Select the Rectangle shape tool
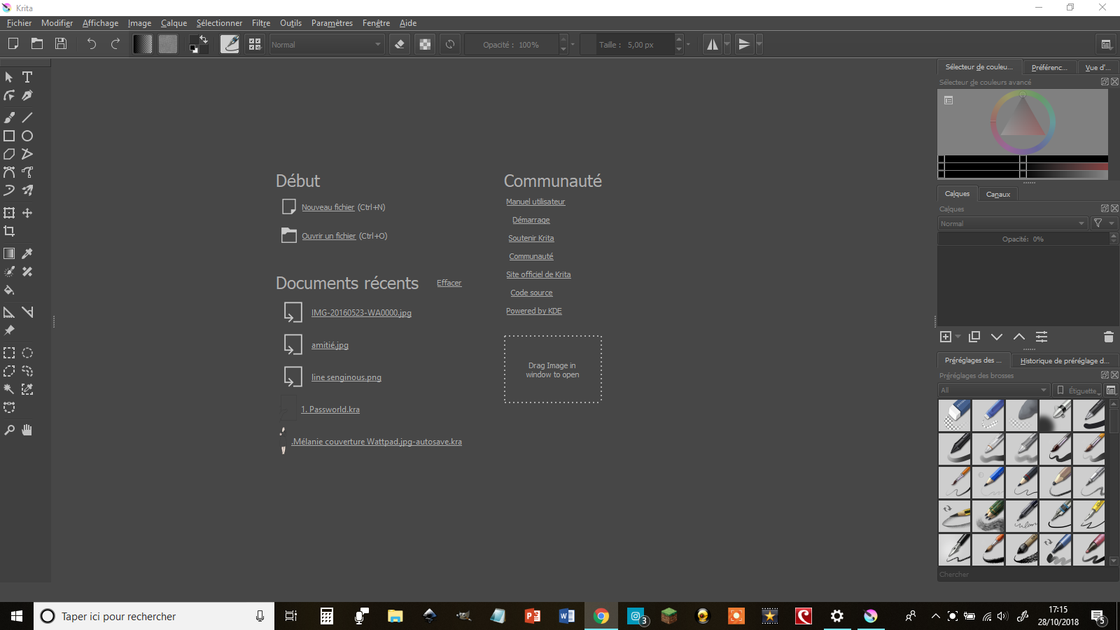The image size is (1120, 630). [9, 136]
